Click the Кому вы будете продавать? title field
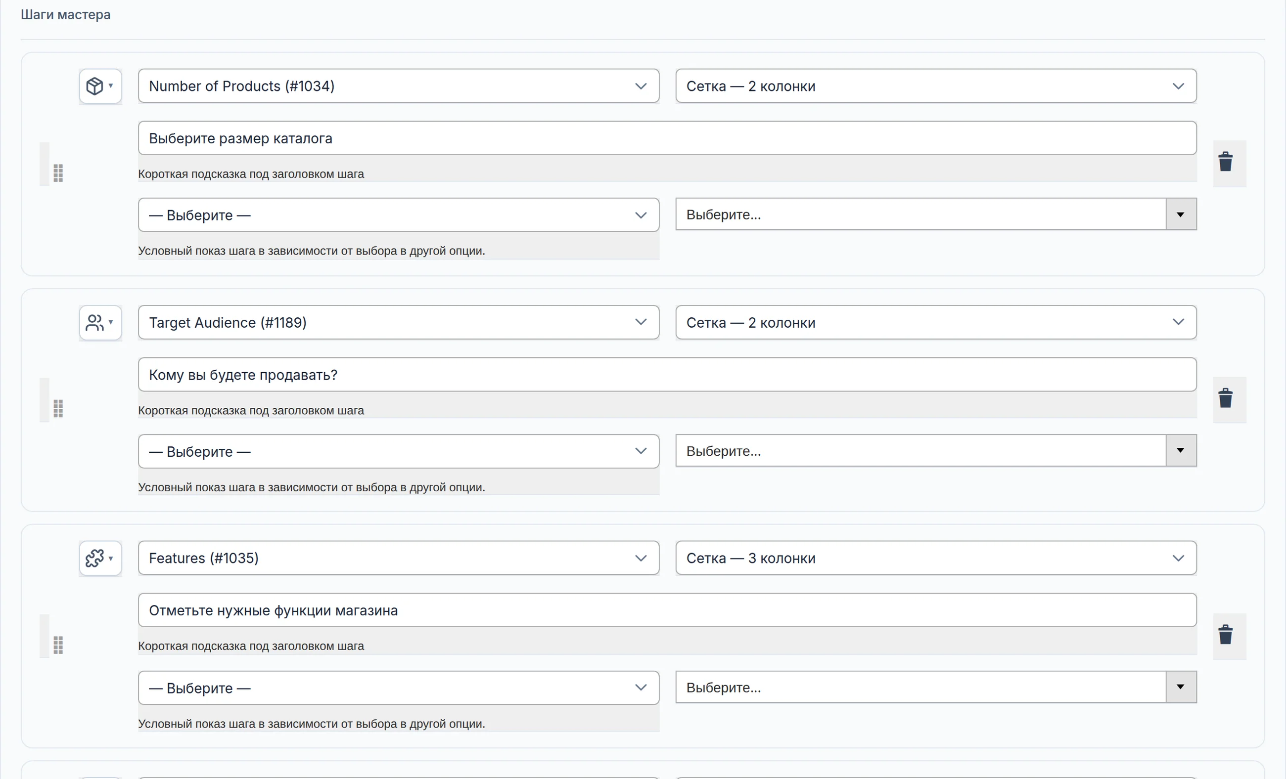 (667, 374)
